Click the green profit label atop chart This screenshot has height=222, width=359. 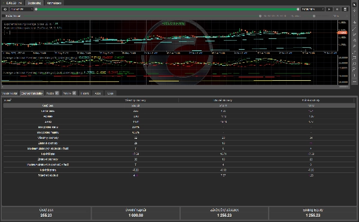(174, 23)
